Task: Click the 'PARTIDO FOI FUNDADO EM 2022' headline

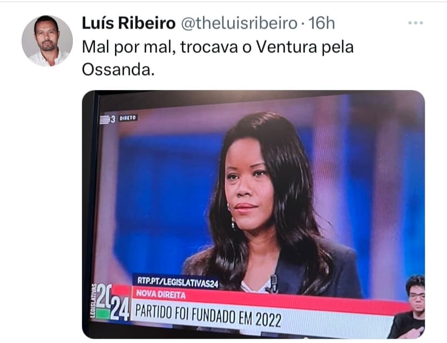Action: click(208, 314)
